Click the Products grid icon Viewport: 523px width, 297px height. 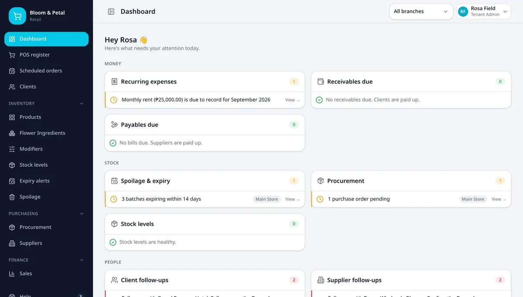point(12,117)
